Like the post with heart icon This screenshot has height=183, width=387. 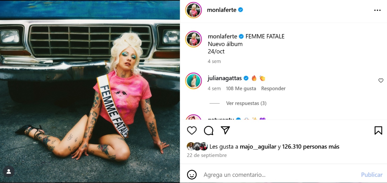point(192,130)
